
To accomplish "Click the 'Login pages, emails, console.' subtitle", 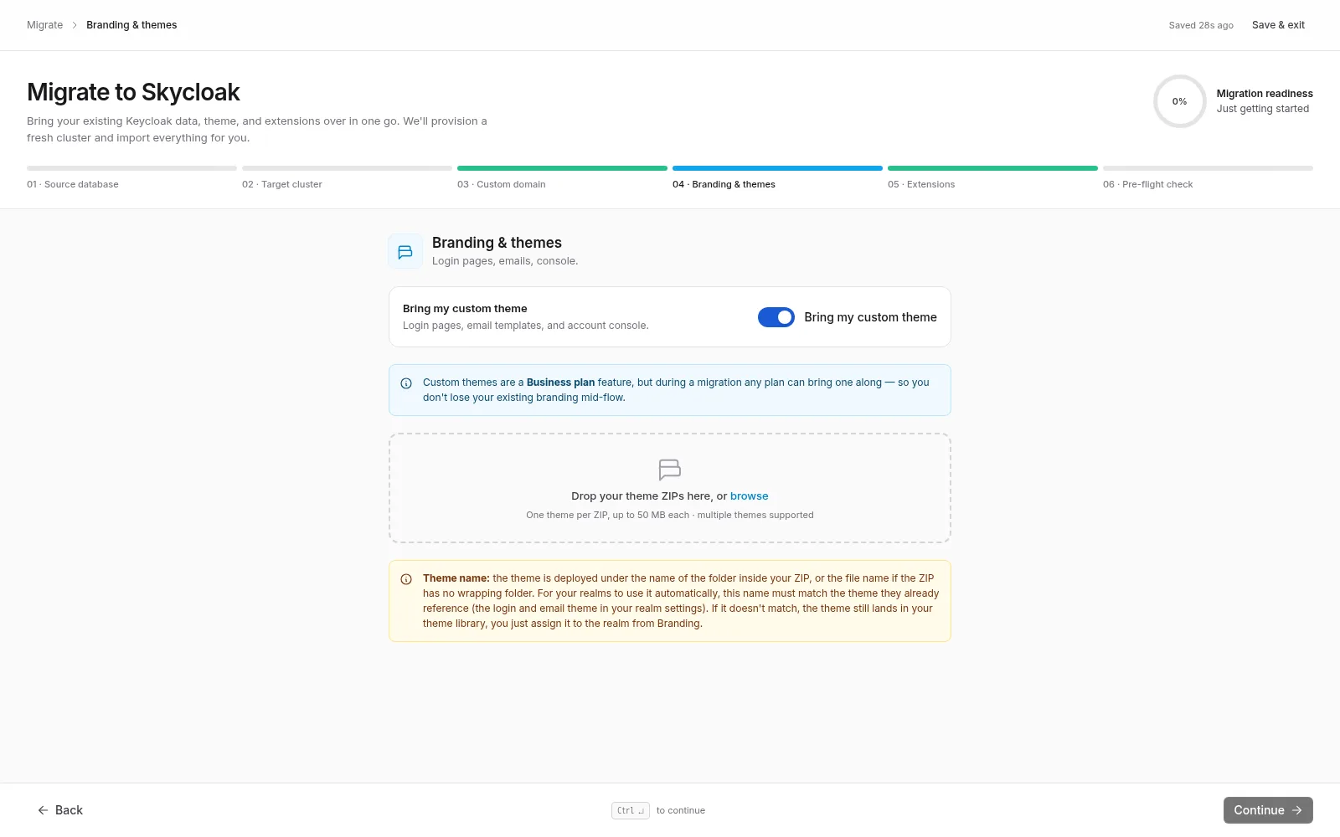I will [x=505, y=261].
